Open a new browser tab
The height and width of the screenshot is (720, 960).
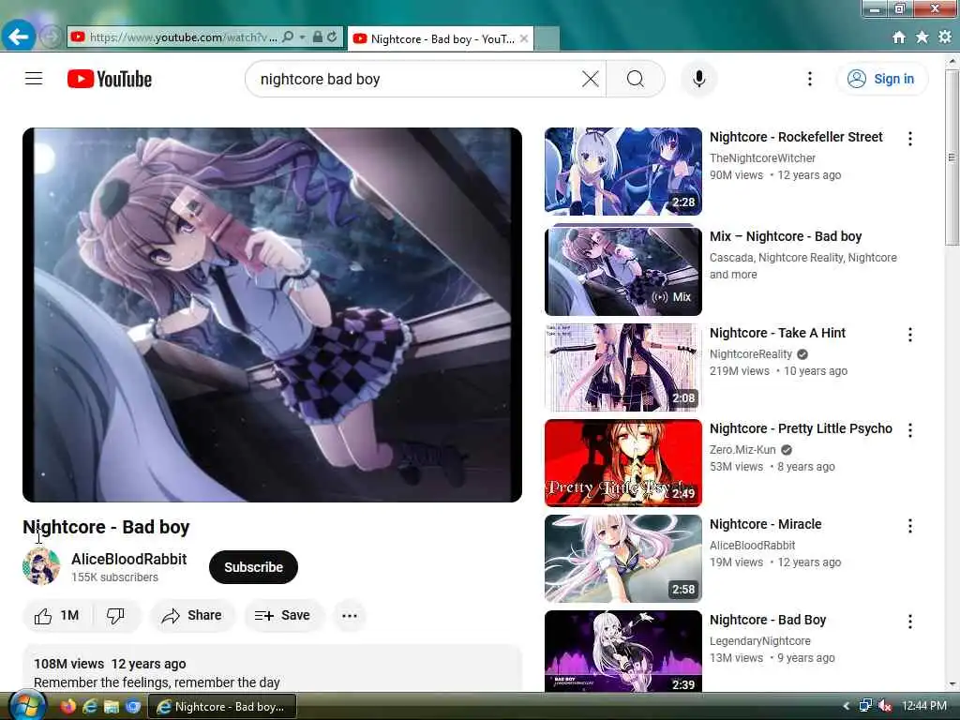pos(547,38)
